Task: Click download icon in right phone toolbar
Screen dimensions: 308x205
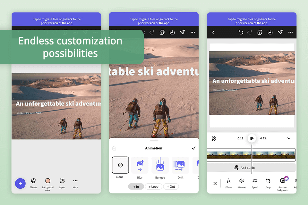Action: (270, 32)
